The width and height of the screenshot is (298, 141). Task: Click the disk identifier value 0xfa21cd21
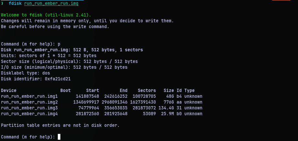(58, 79)
